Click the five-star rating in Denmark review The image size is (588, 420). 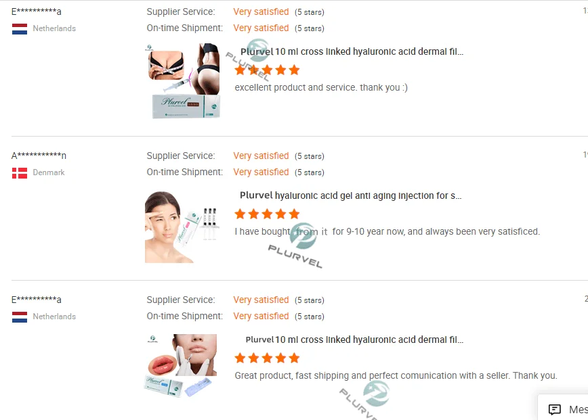click(x=267, y=214)
